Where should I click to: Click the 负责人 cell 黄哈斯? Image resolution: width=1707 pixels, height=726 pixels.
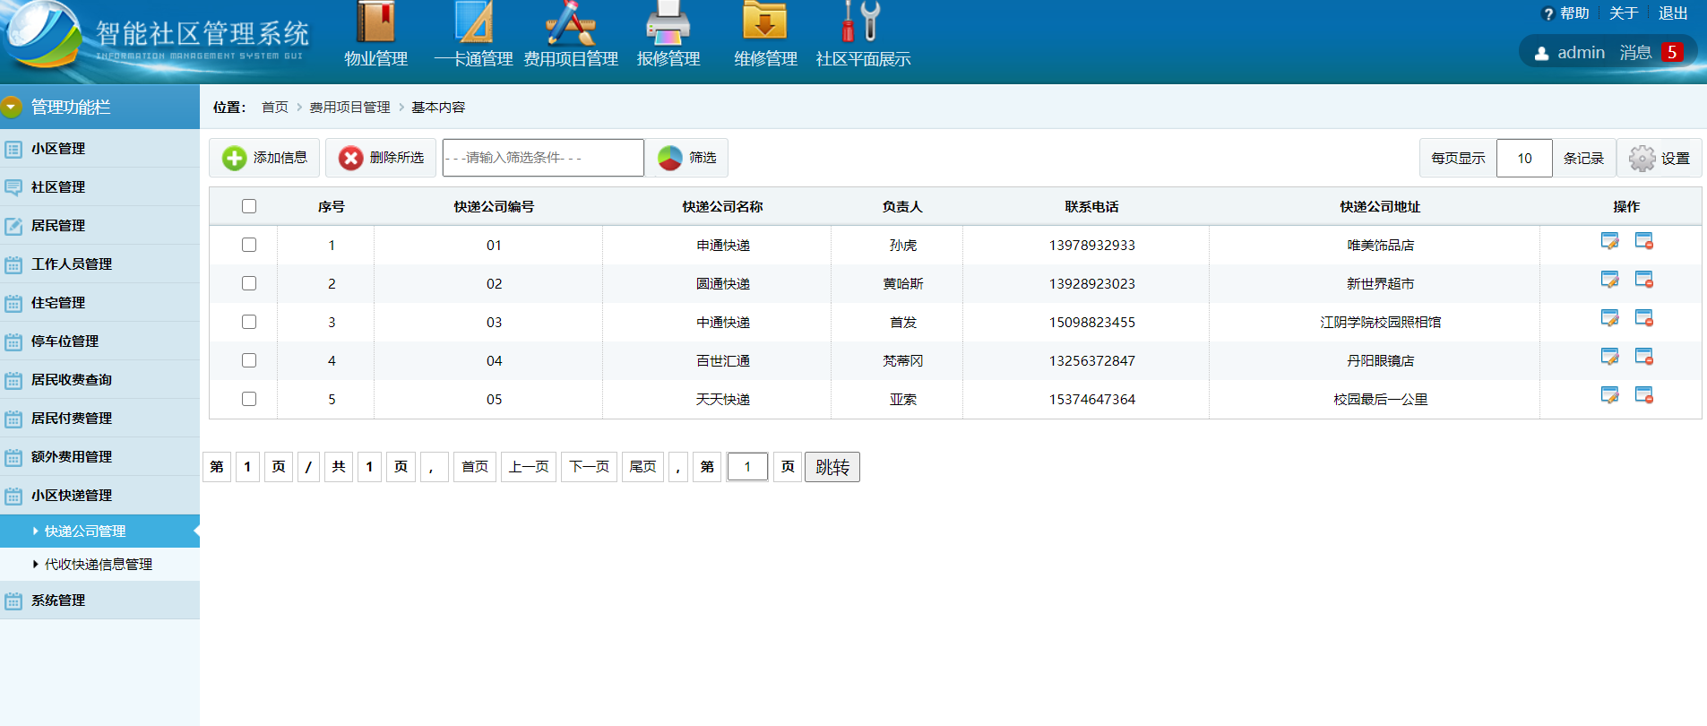[902, 284]
